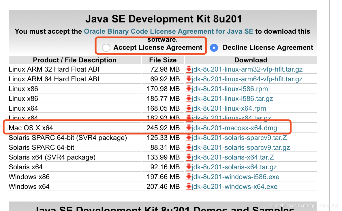Download jdk-8u201-linux-x64.rpm file

point(229,109)
